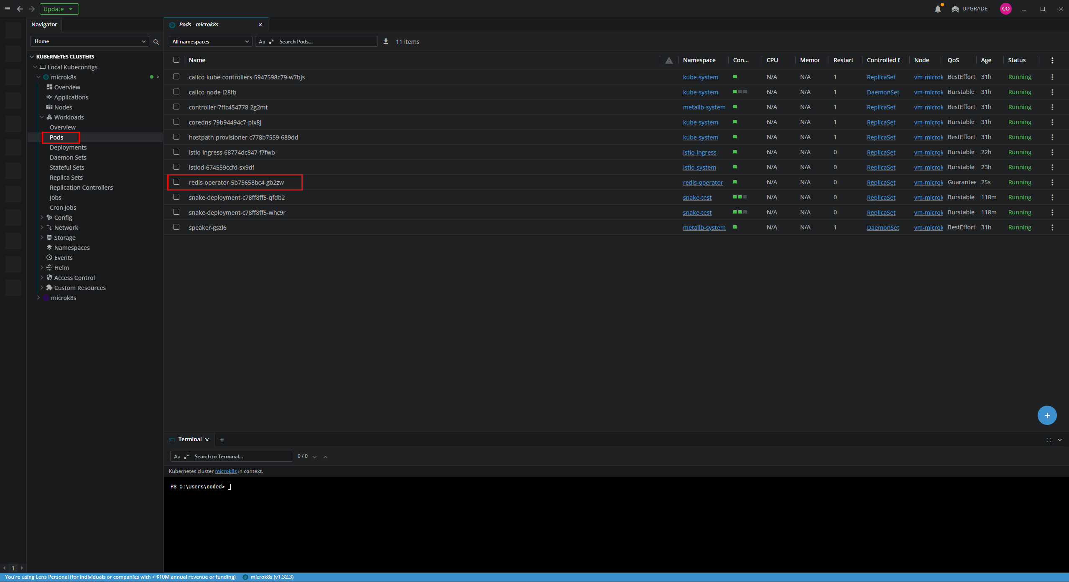Viewport: 1069px width, 582px height.
Task: Close the Terminal tab
Action: click(x=207, y=440)
